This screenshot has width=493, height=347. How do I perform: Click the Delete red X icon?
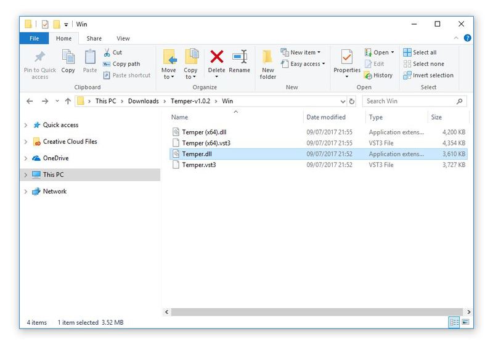(x=216, y=58)
